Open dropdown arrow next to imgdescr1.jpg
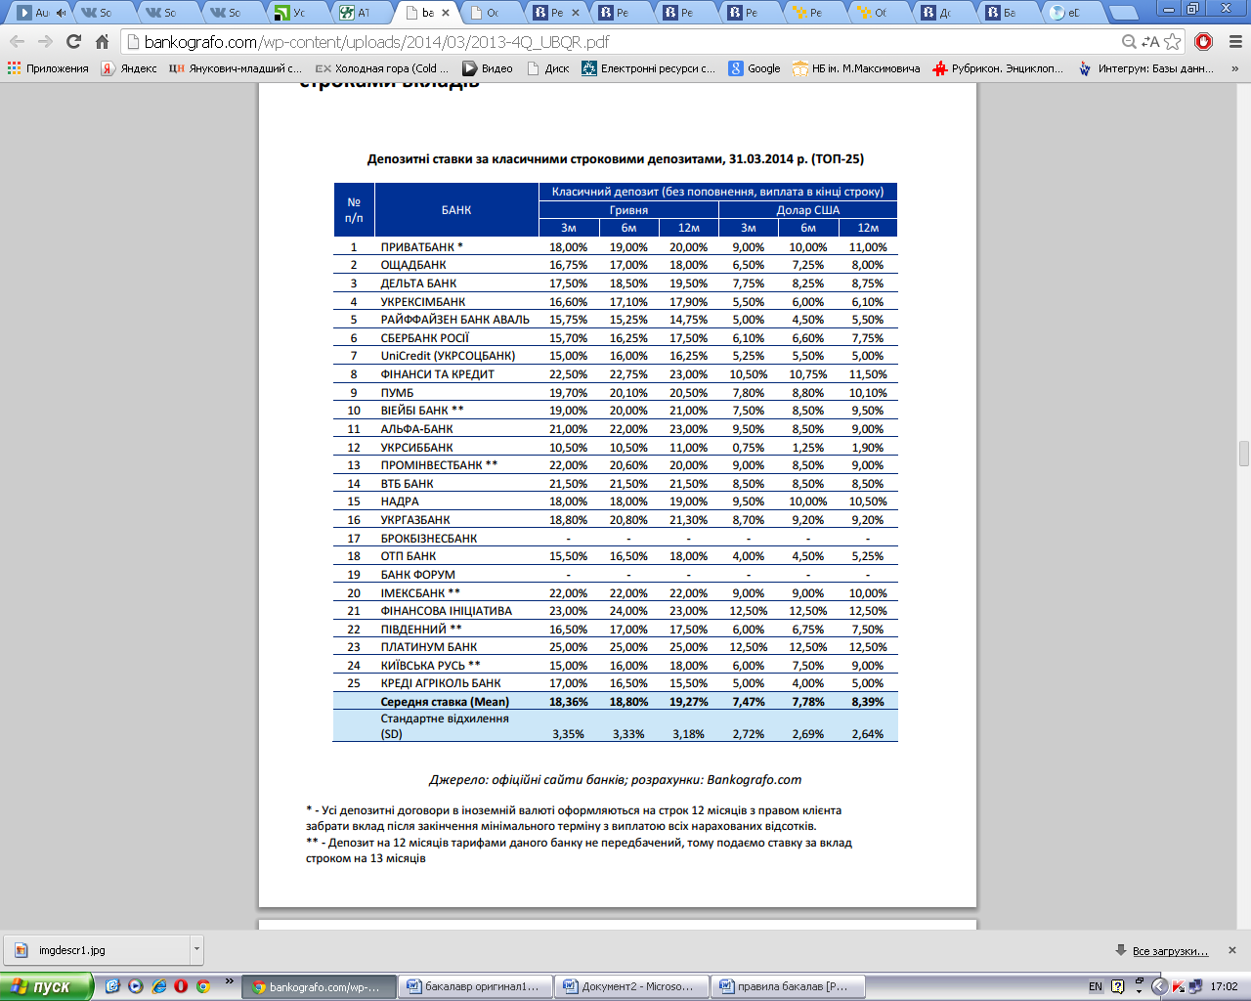The image size is (1251, 1001). pos(196,949)
